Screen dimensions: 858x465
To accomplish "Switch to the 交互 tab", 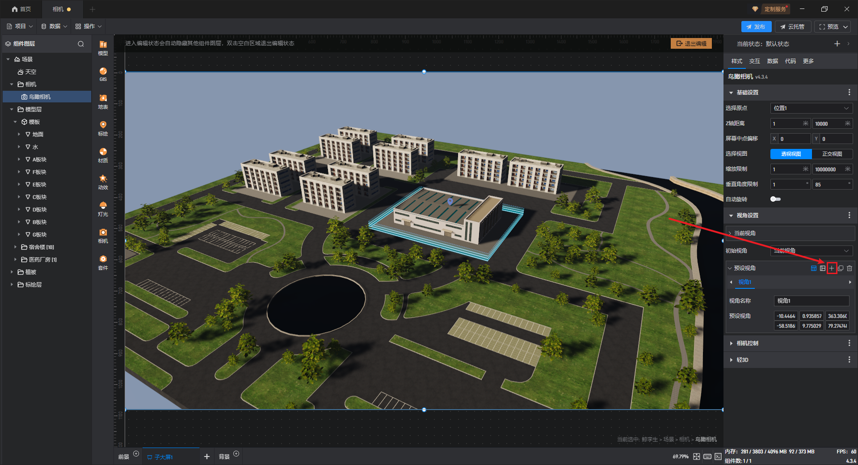I will [x=754, y=61].
